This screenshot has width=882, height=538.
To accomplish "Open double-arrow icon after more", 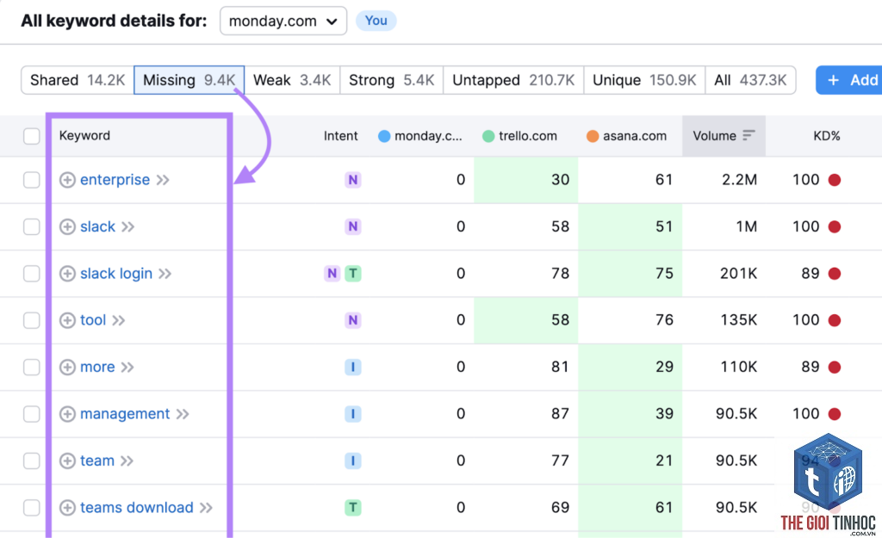I will pos(127,367).
